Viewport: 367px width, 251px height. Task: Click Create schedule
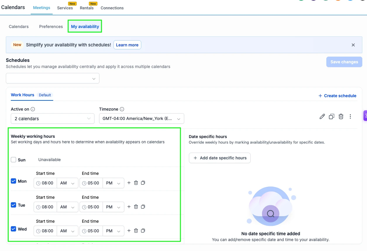click(x=337, y=96)
